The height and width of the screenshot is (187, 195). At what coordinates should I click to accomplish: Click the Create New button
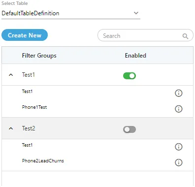point(25,35)
